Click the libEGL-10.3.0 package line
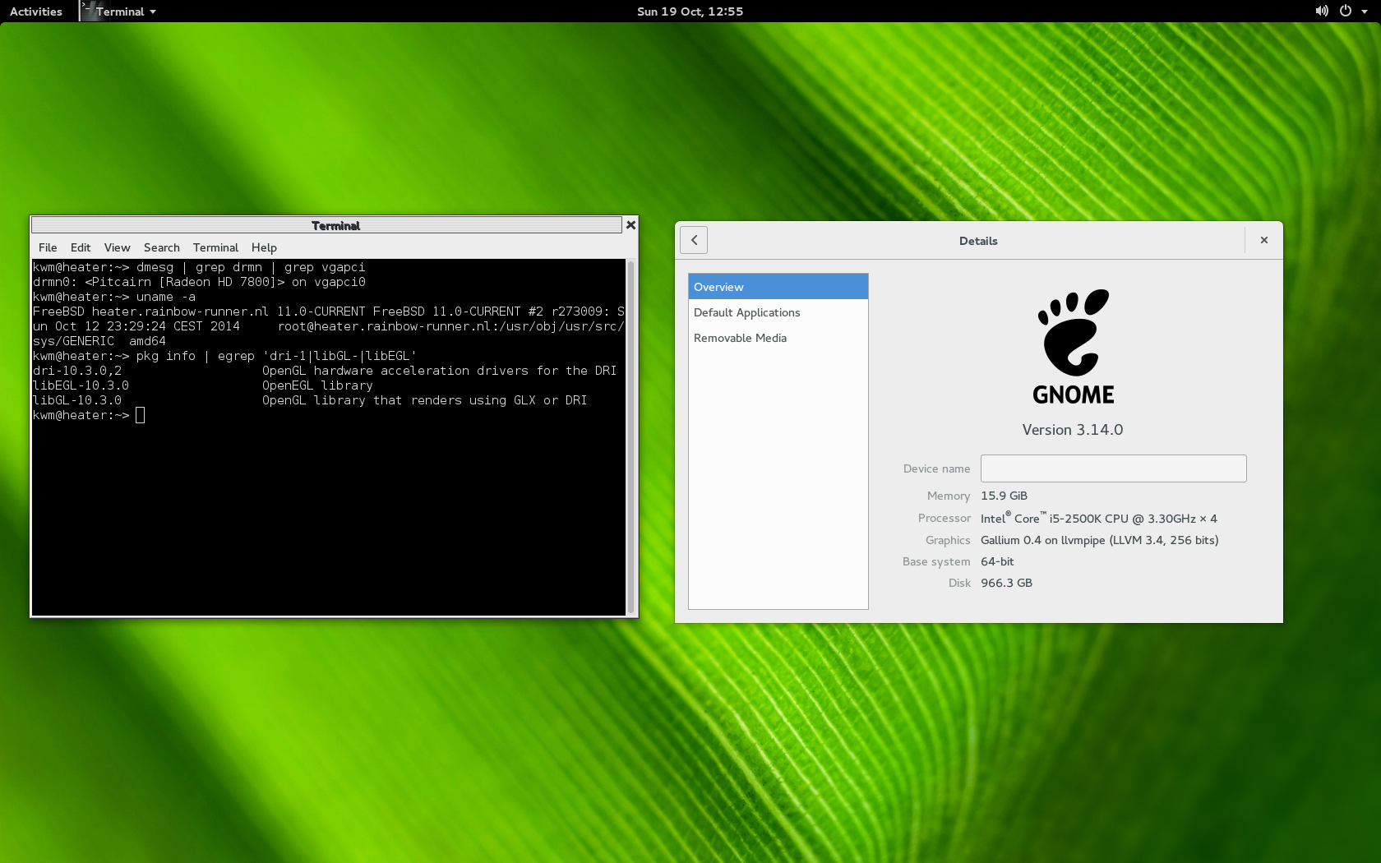The width and height of the screenshot is (1381, 863). (203, 385)
